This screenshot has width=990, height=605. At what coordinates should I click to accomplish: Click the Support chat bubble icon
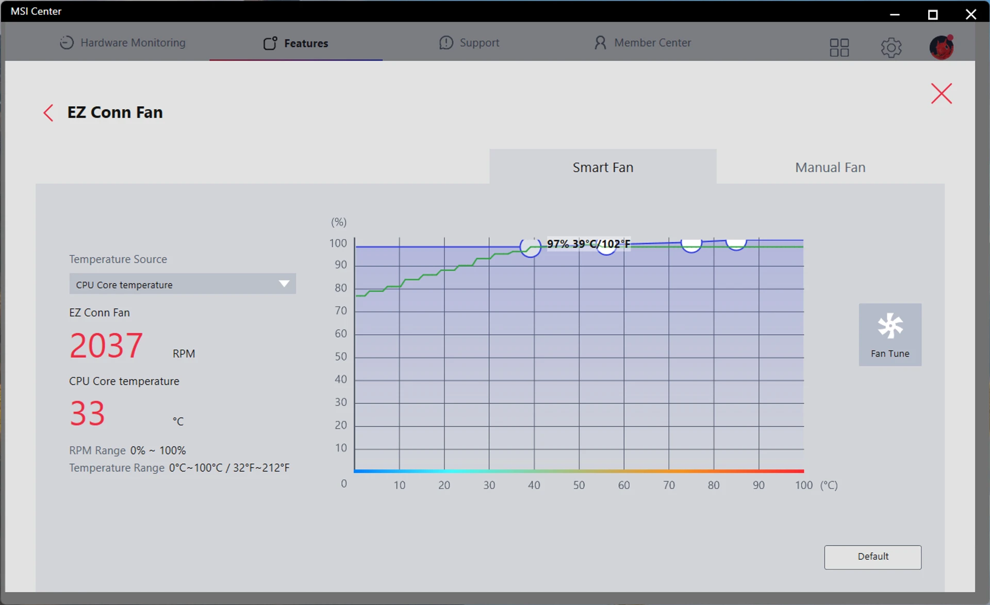click(446, 43)
